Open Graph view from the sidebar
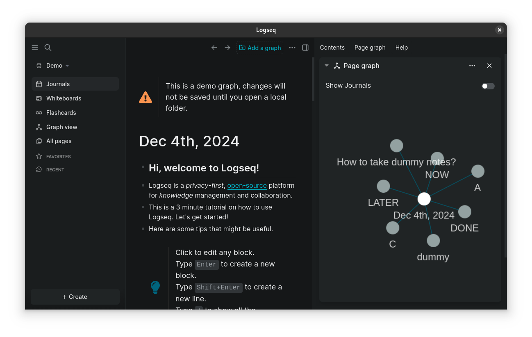Screen dimensions: 532x337 click(61, 127)
